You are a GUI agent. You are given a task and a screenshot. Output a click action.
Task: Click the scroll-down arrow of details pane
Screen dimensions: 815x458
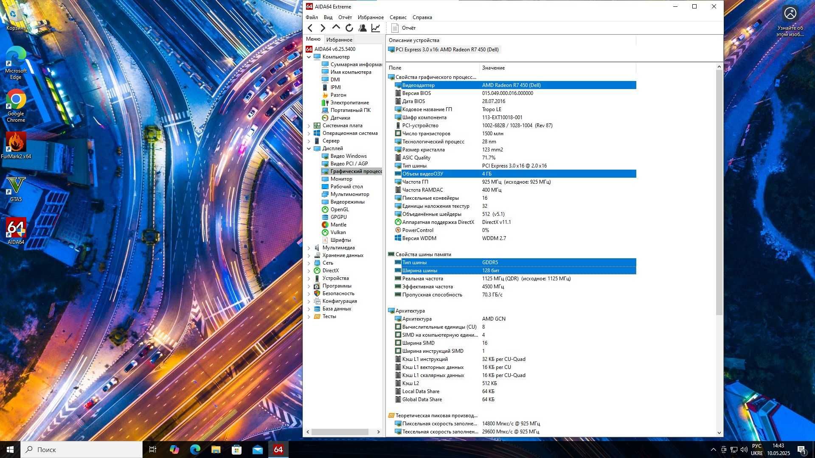pos(719,433)
